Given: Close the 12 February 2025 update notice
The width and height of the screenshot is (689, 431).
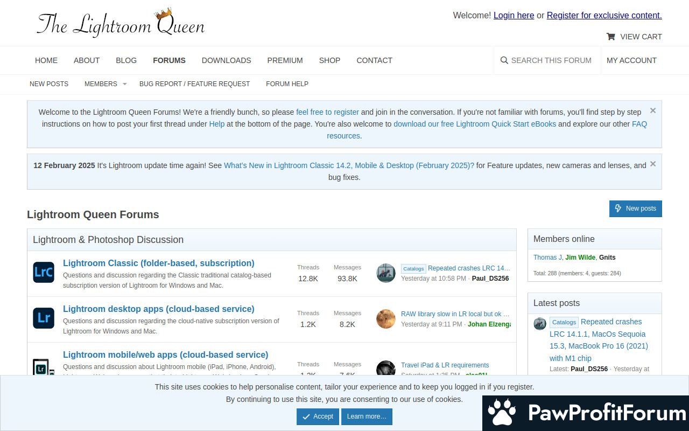Looking at the screenshot, I should [x=653, y=164].
